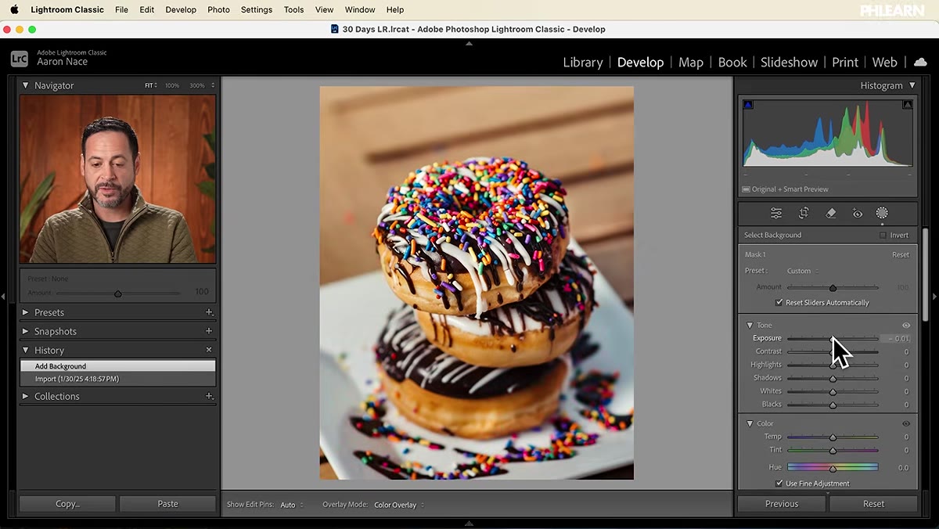Click the Contrast slider handle
This screenshot has width=939, height=529.
tap(833, 352)
